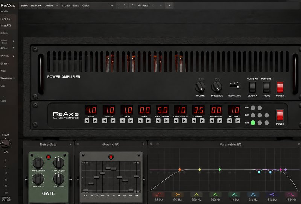Open the Bank EQ sidebar item
This screenshot has height=204, width=301.
(5, 19)
